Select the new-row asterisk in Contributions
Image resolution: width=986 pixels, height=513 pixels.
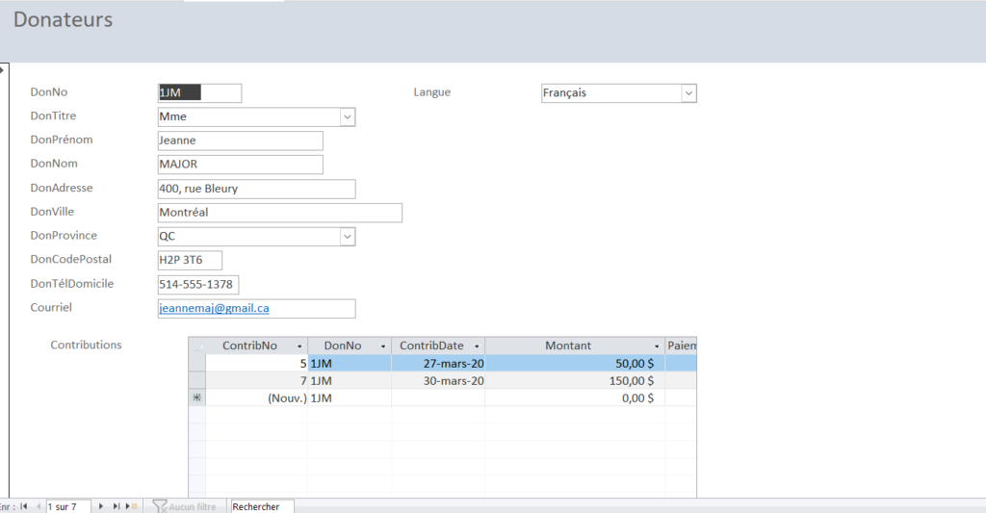tap(197, 398)
